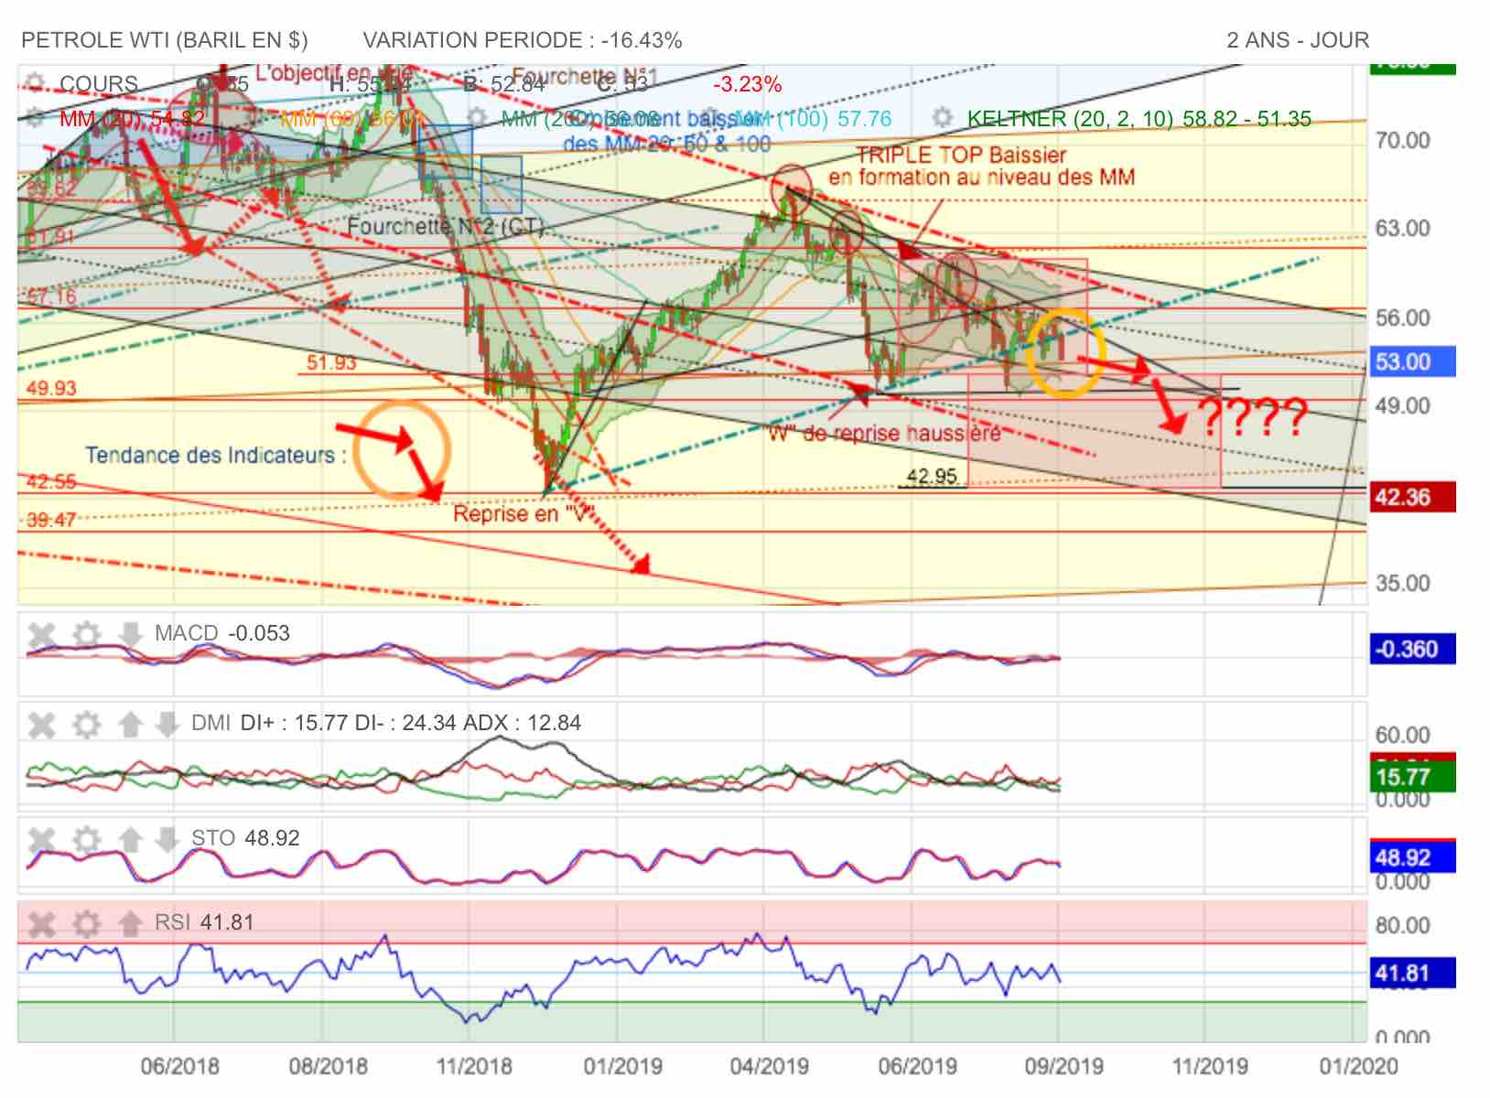Screen dimensions: 1490x1098
Task: Click the 01/2019 date label
Action: pyautogui.click(x=622, y=1067)
